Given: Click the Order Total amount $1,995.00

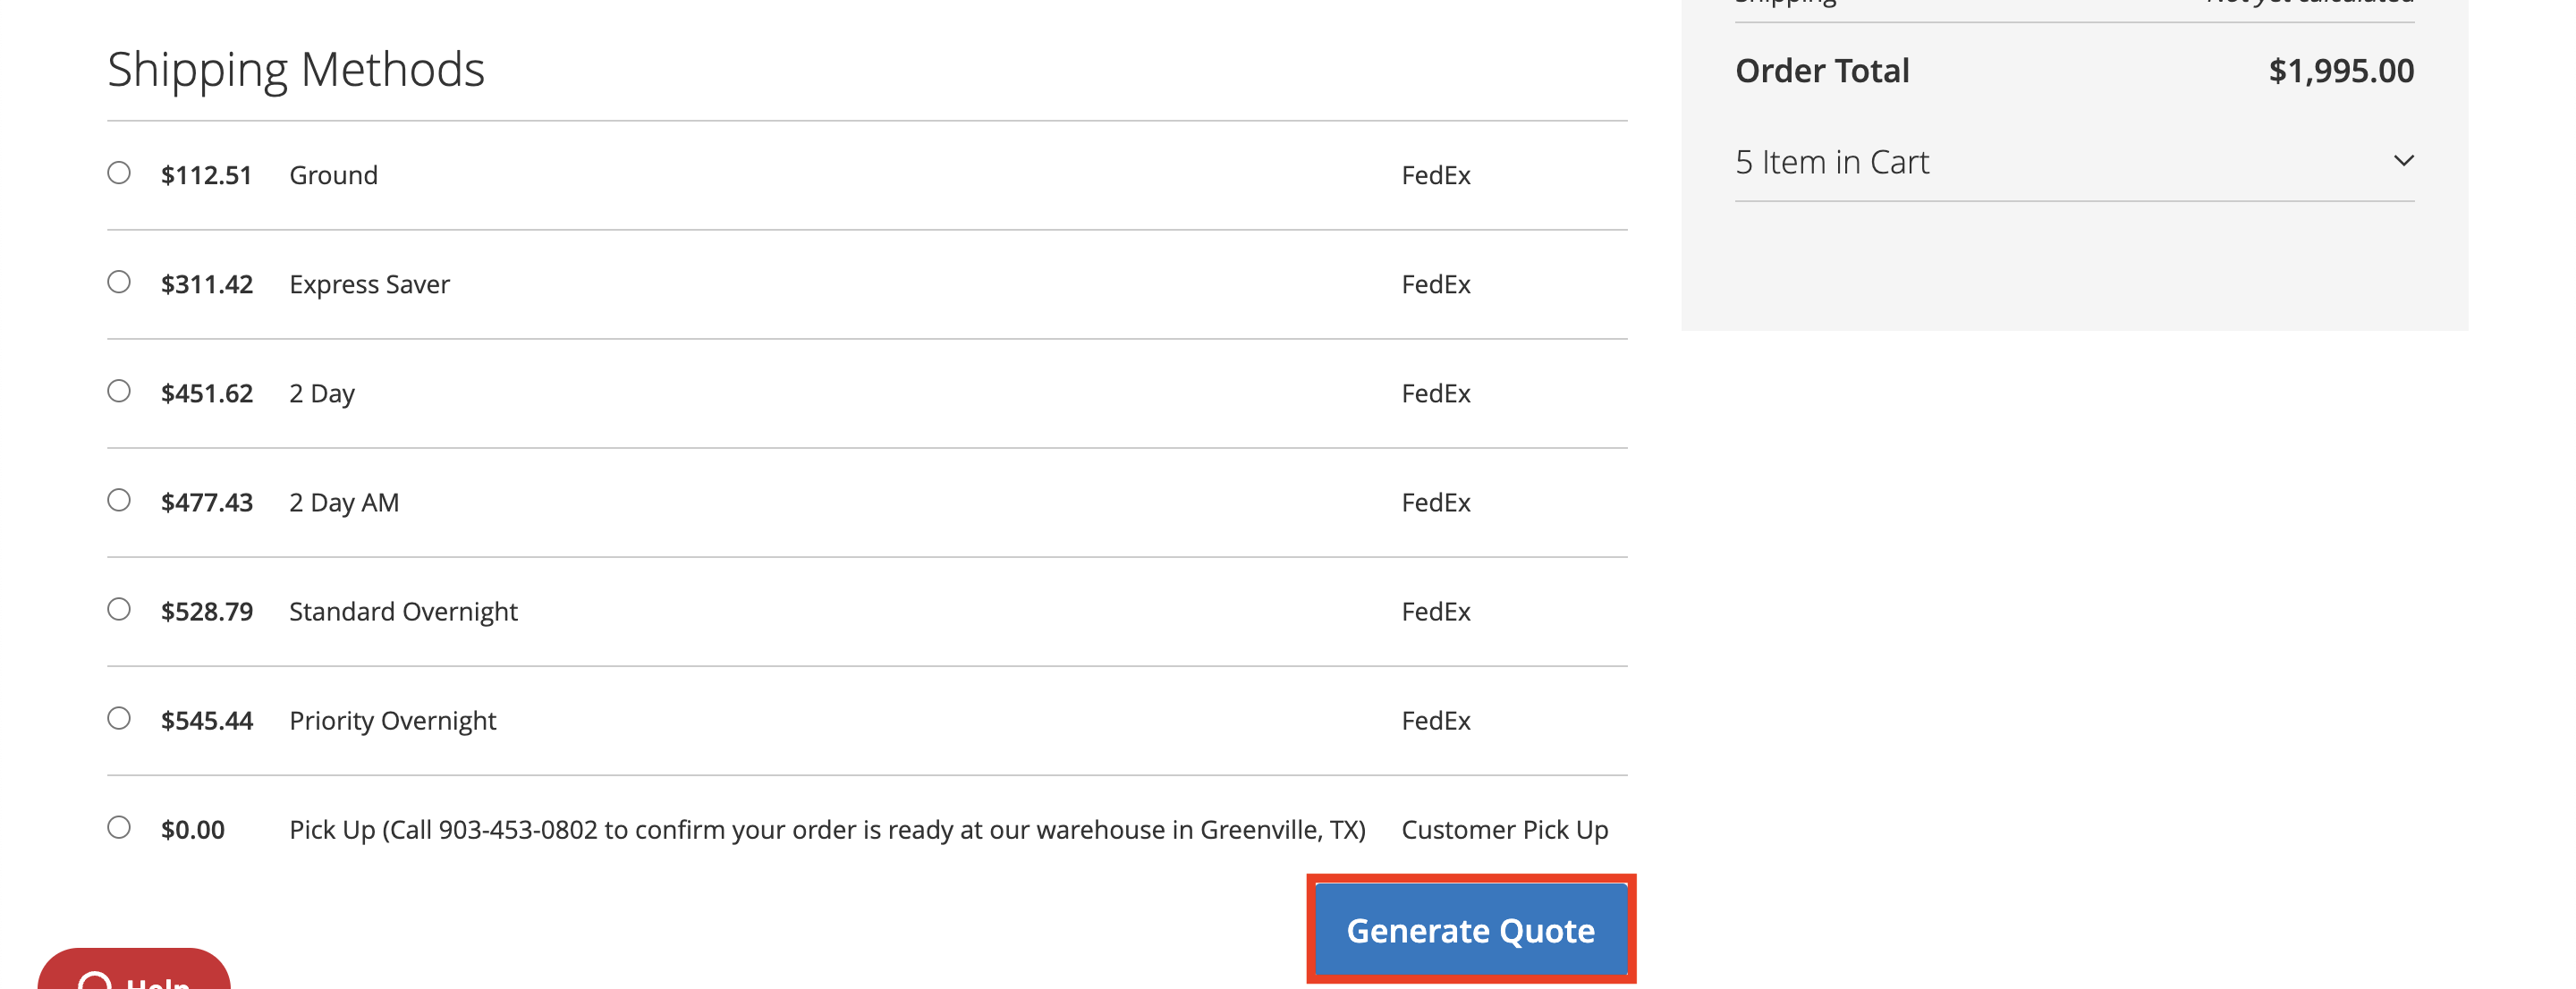Looking at the screenshot, I should click(x=2340, y=71).
